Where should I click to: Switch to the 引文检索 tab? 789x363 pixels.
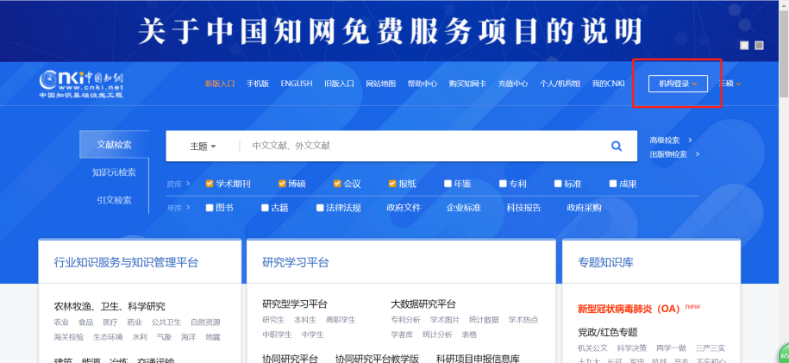[x=114, y=200]
